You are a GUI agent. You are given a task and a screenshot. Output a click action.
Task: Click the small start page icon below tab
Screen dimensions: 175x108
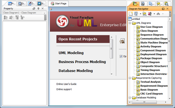pyautogui.click(x=51, y=9)
